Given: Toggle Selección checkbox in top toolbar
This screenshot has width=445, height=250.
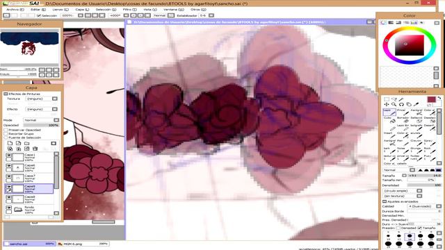Looking at the screenshot, I should point(39,15).
